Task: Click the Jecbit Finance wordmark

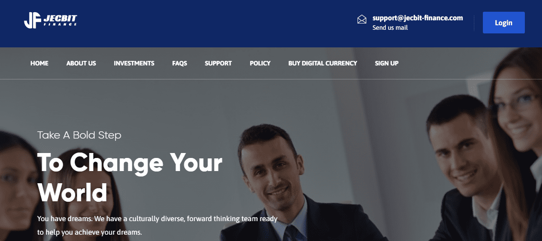Action: [60, 20]
